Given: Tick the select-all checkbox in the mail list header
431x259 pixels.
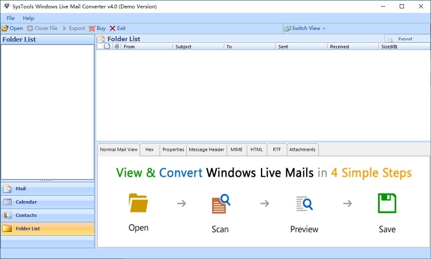Looking at the screenshot, I should click(x=100, y=46).
